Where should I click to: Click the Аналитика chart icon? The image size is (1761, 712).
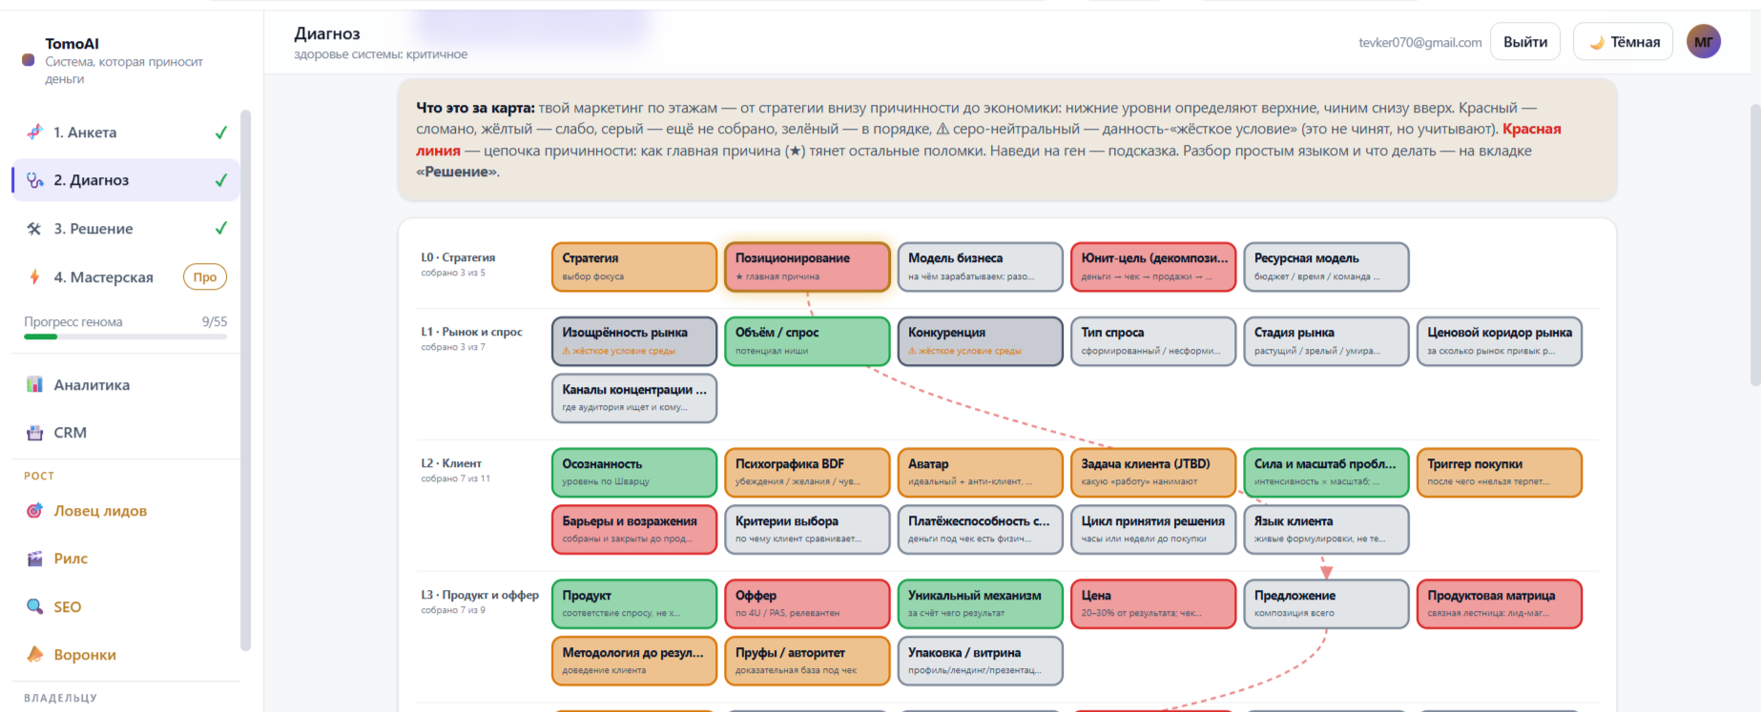[34, 384]
